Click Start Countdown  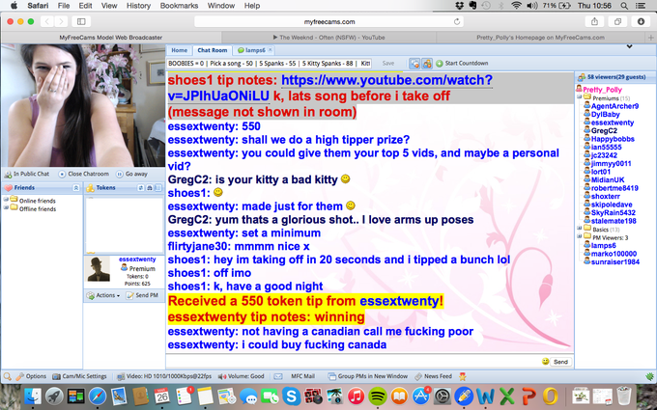(462, 63)
